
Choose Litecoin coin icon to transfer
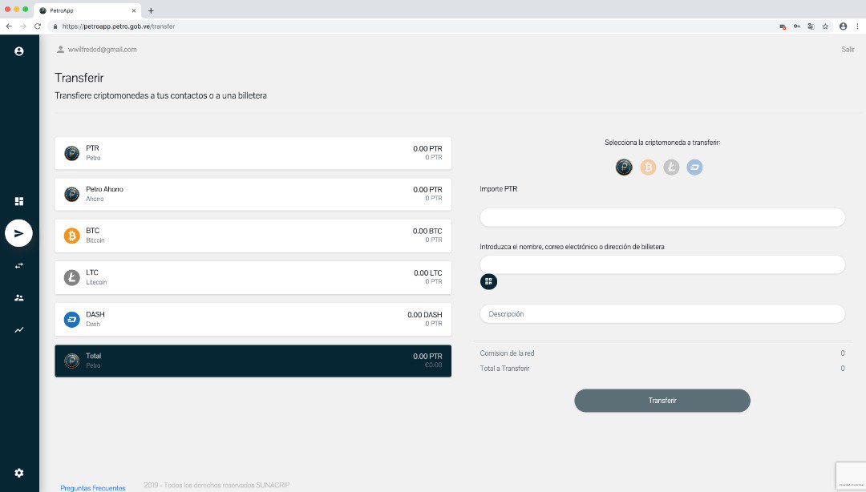click(x=671, y=167)
